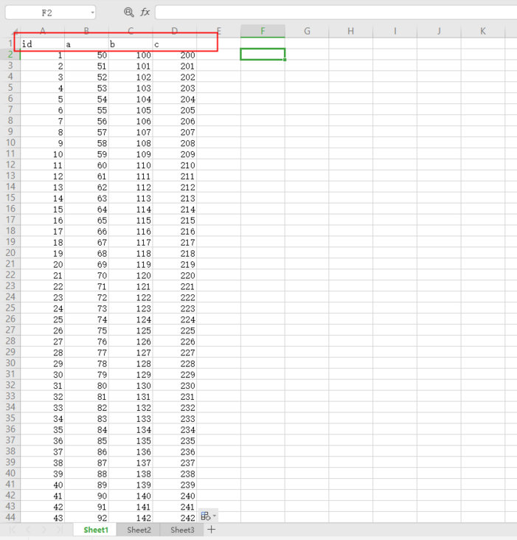Select column A header

(x=42, y=31)
